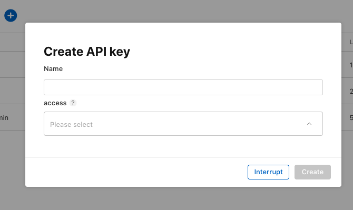
Task: Click the Name field label
Action: tap(53, 69)
